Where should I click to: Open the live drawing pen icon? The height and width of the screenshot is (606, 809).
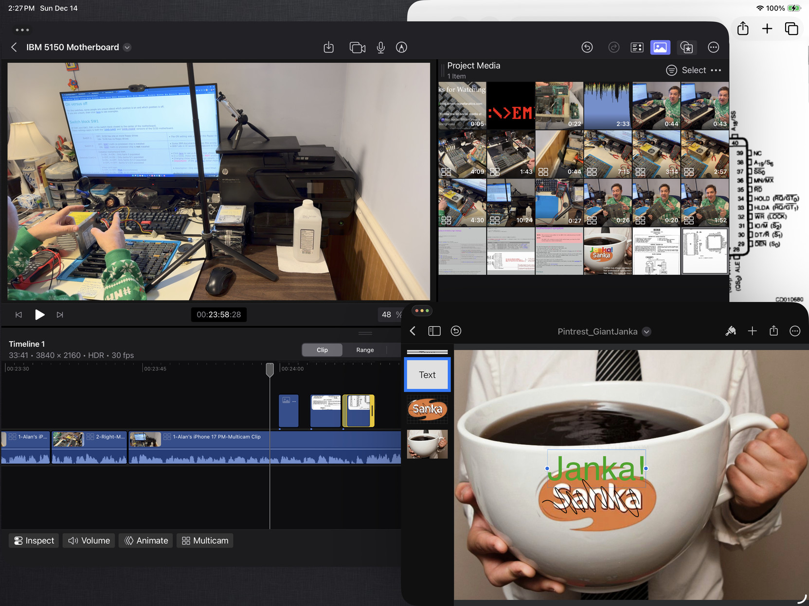(401, 47)
